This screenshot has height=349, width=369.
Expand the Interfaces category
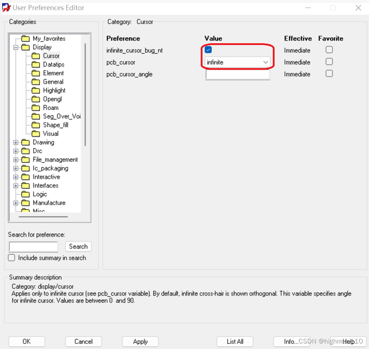(16, 186)
